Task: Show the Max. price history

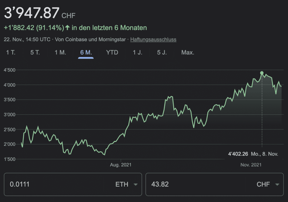Action: coord(188,53)
